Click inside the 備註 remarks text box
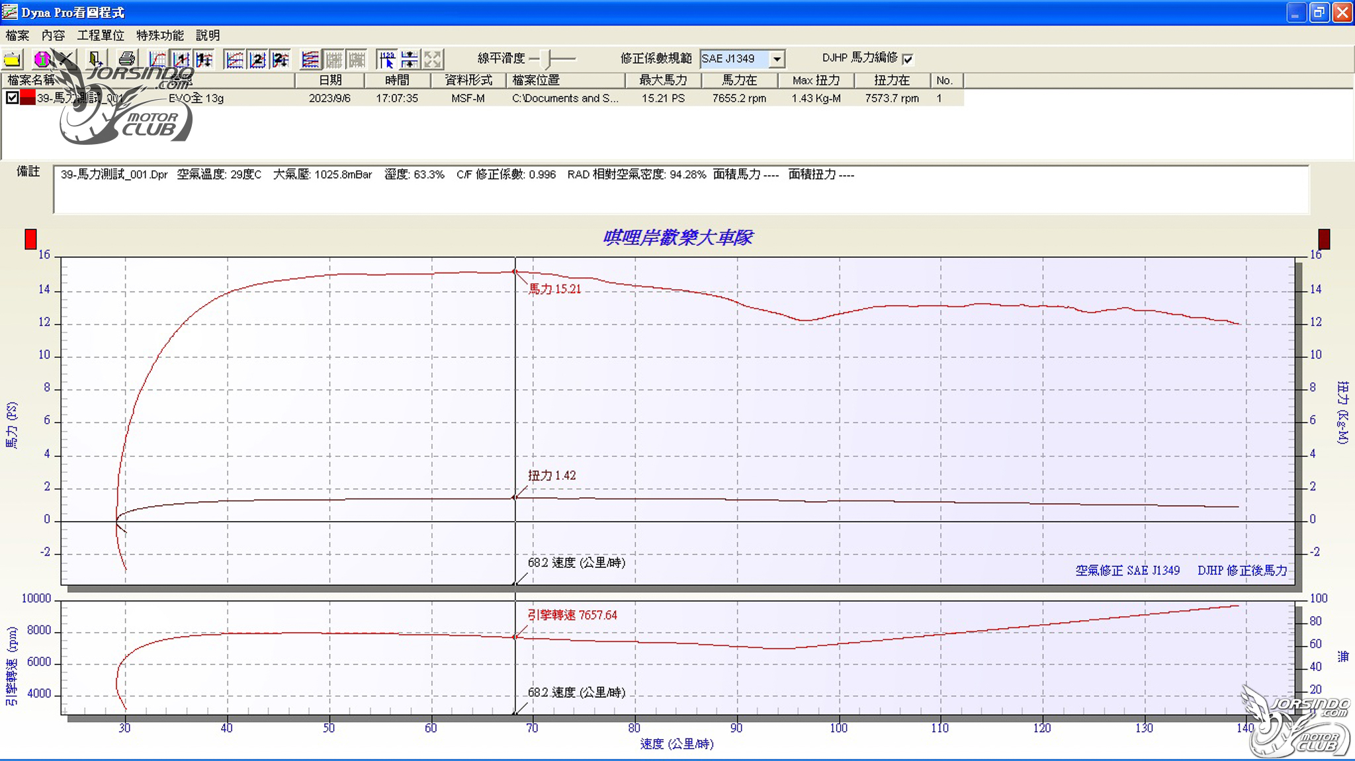Image resolution: width=1355 pixels, height=761 pixels. pos(681,190)
